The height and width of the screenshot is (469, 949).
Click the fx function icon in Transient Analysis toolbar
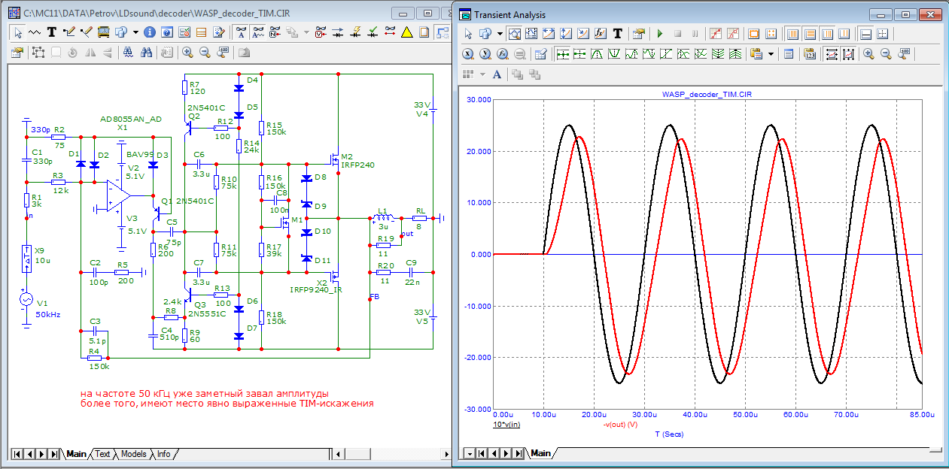[601, 34]
